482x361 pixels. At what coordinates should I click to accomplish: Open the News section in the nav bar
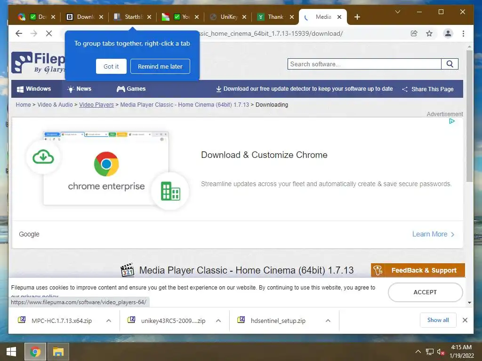[79, 89]
